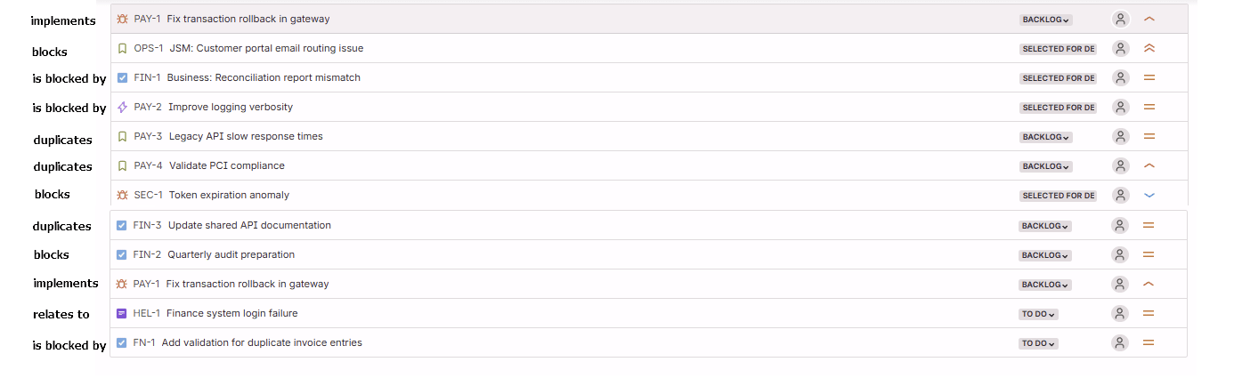1234x386 pixels.
Task: Click the epic lightning icon for PAY-2
Action: click(123, 107)
